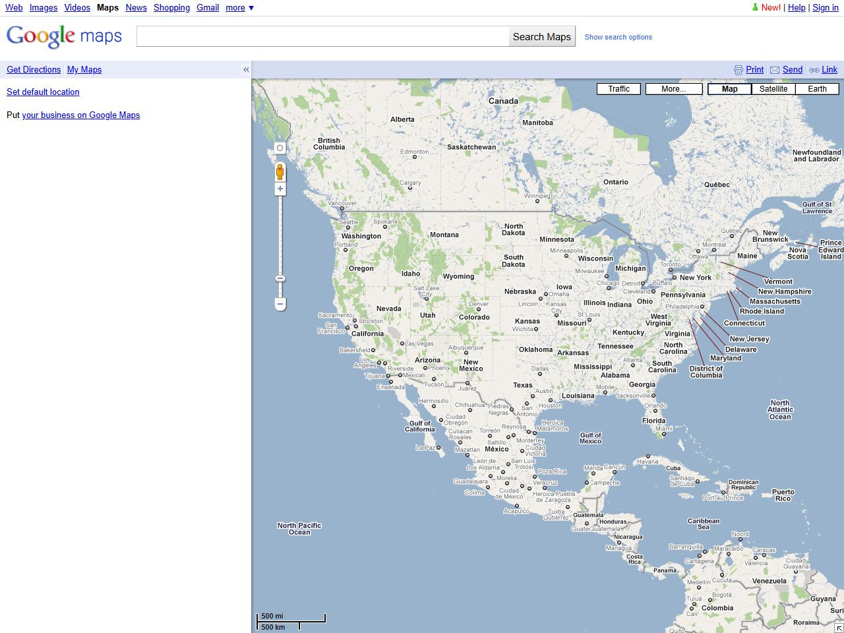Click the Saskatchewan label on map

[471, 147]
